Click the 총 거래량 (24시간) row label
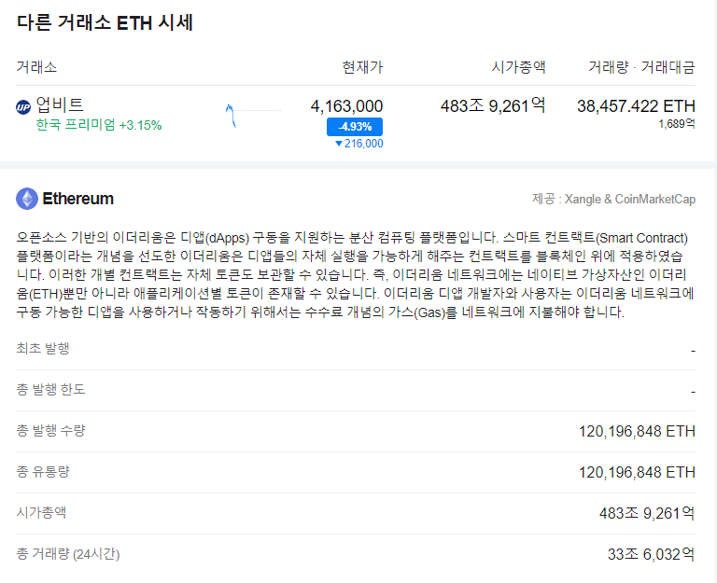The height and width of the screenshot is (583, 717). [67, 554]
